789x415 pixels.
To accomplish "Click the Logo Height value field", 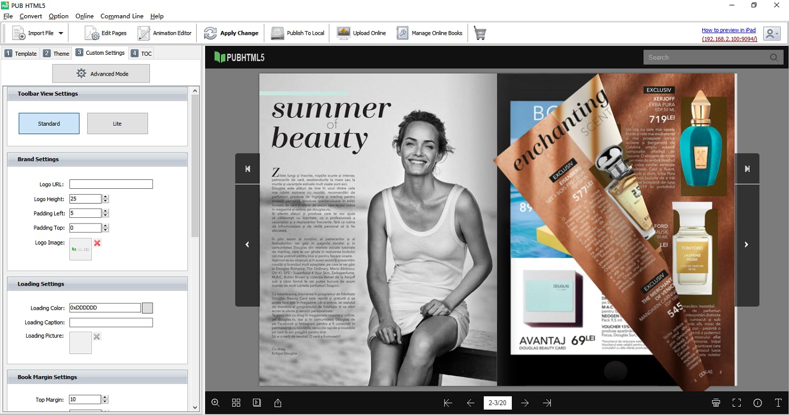I will (x=85, y=199).
